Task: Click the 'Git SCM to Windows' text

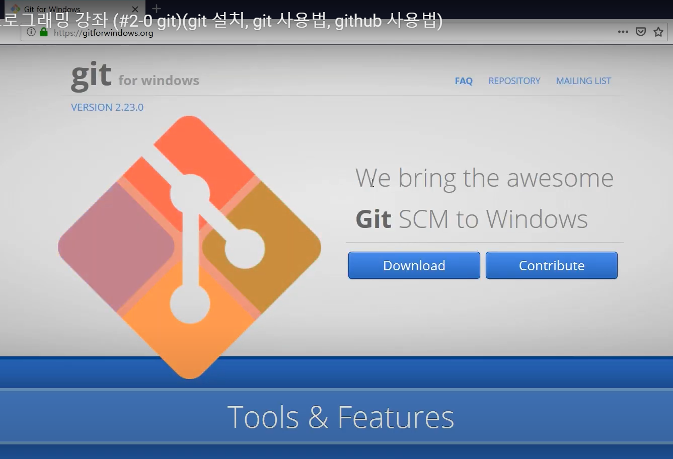Action: tap(472, 219)
